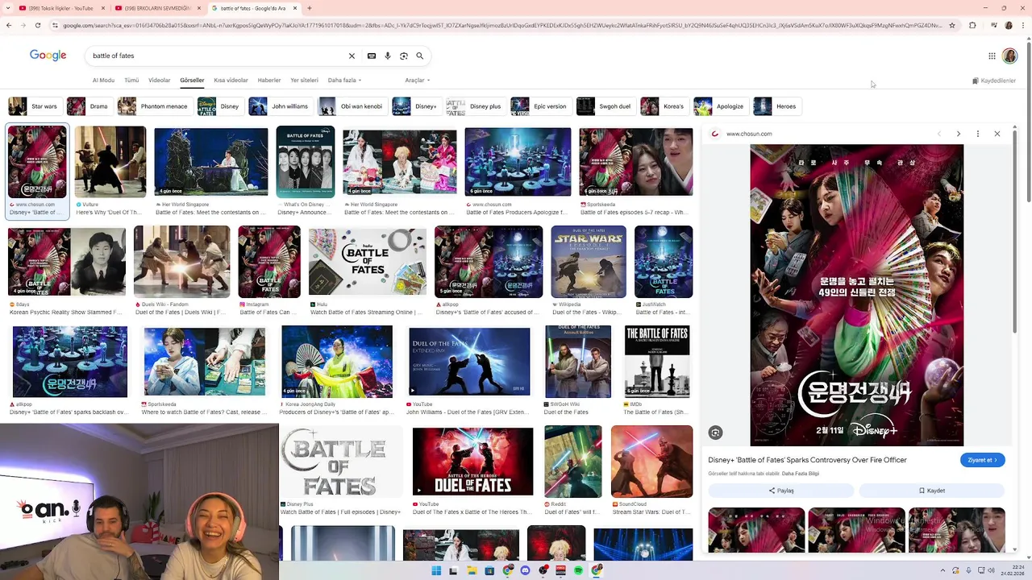Open Discord from taskbar
The image size is (1032, 580).
(526, 570)
